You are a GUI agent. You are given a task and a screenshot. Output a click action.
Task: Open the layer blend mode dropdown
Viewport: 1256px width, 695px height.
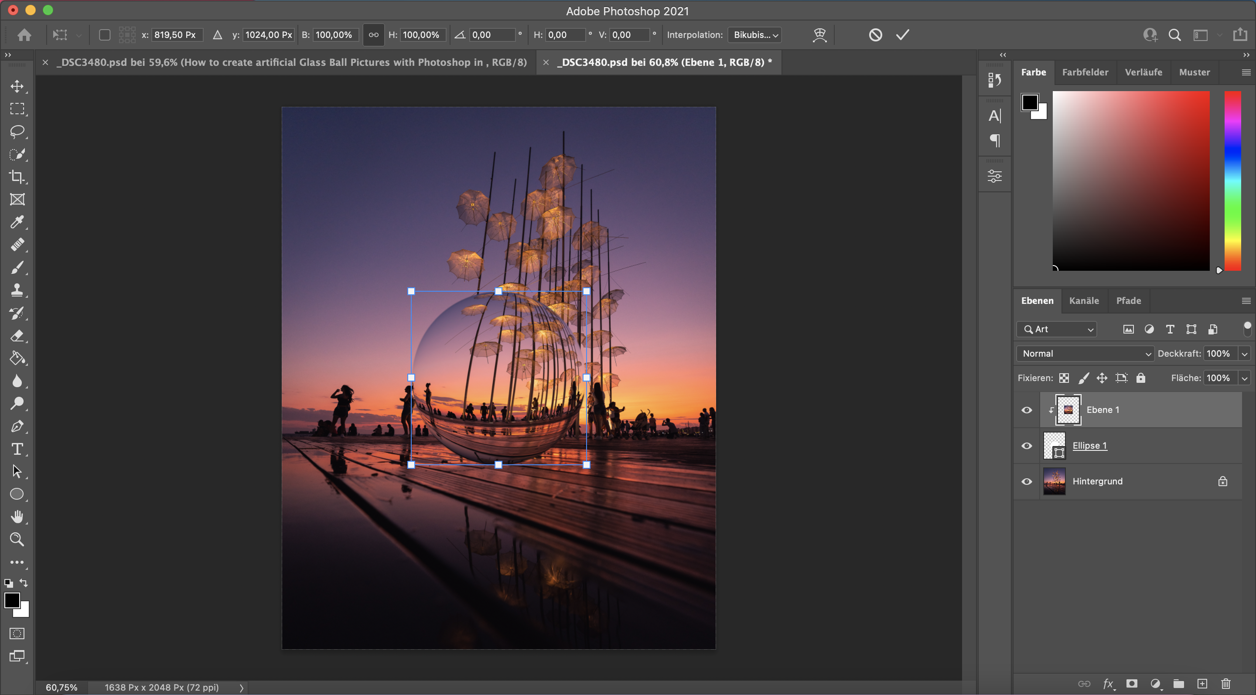pos(1085,353)
